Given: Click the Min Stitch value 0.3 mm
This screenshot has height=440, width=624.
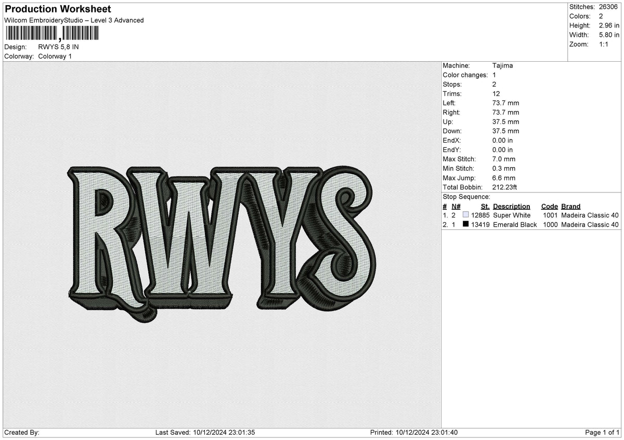Looking at the screenshot, I should (x=504, y=168).
